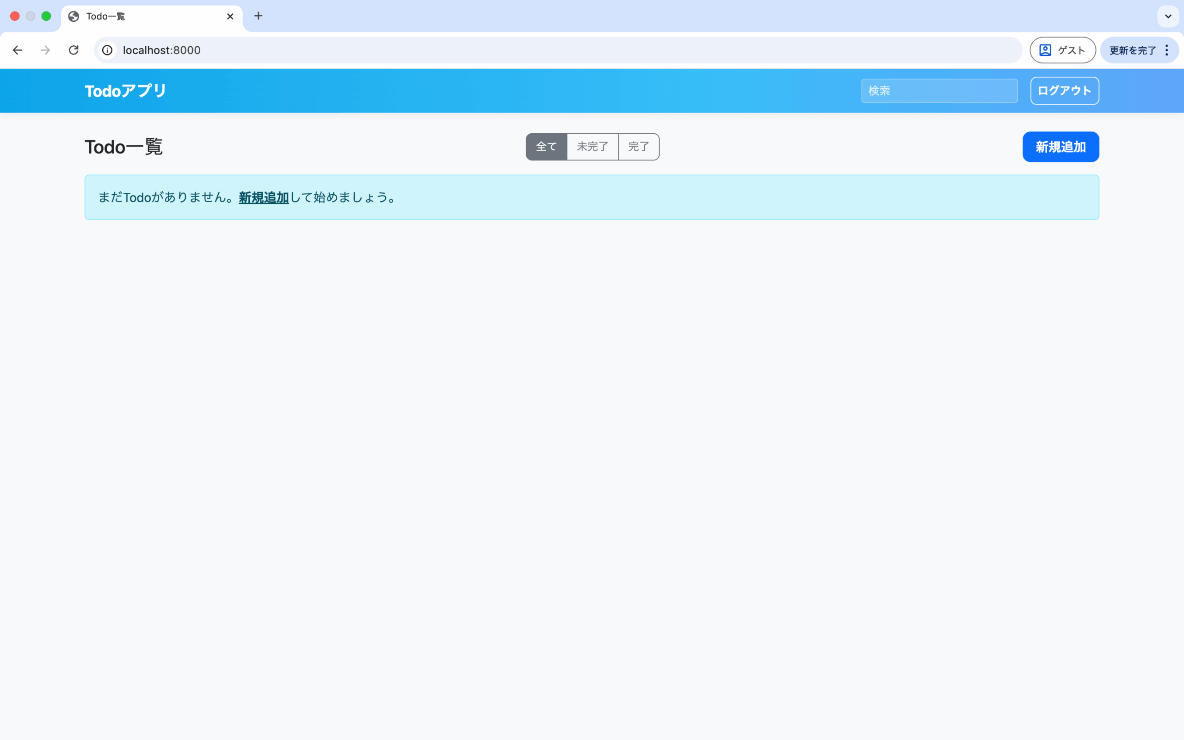Click the guest profile icon
The image size is (1184, 740).
click(x=1046, y=50)
